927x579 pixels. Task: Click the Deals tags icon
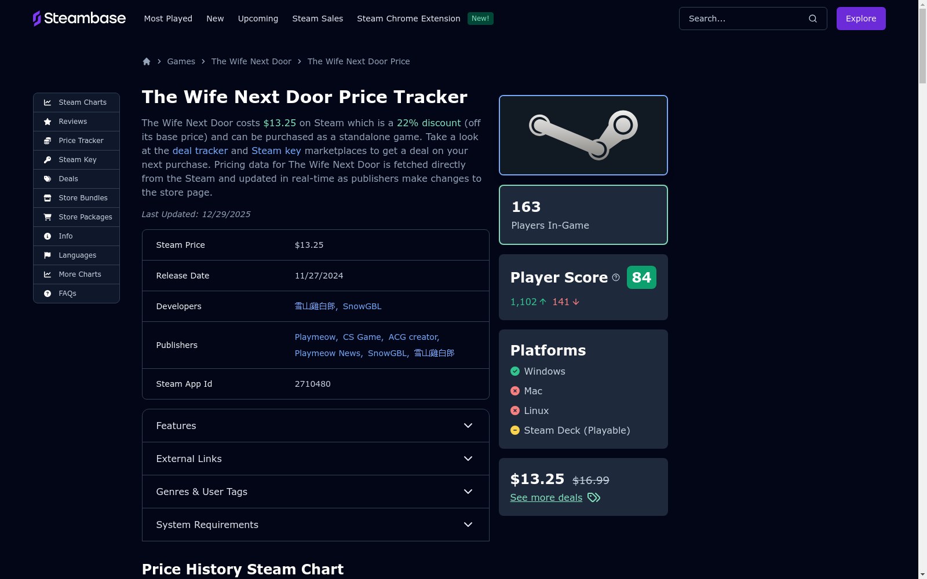click(48, 179)
